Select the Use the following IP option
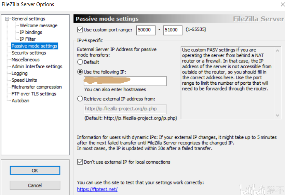Screen dimensions: 285x195 coord(80,72)
